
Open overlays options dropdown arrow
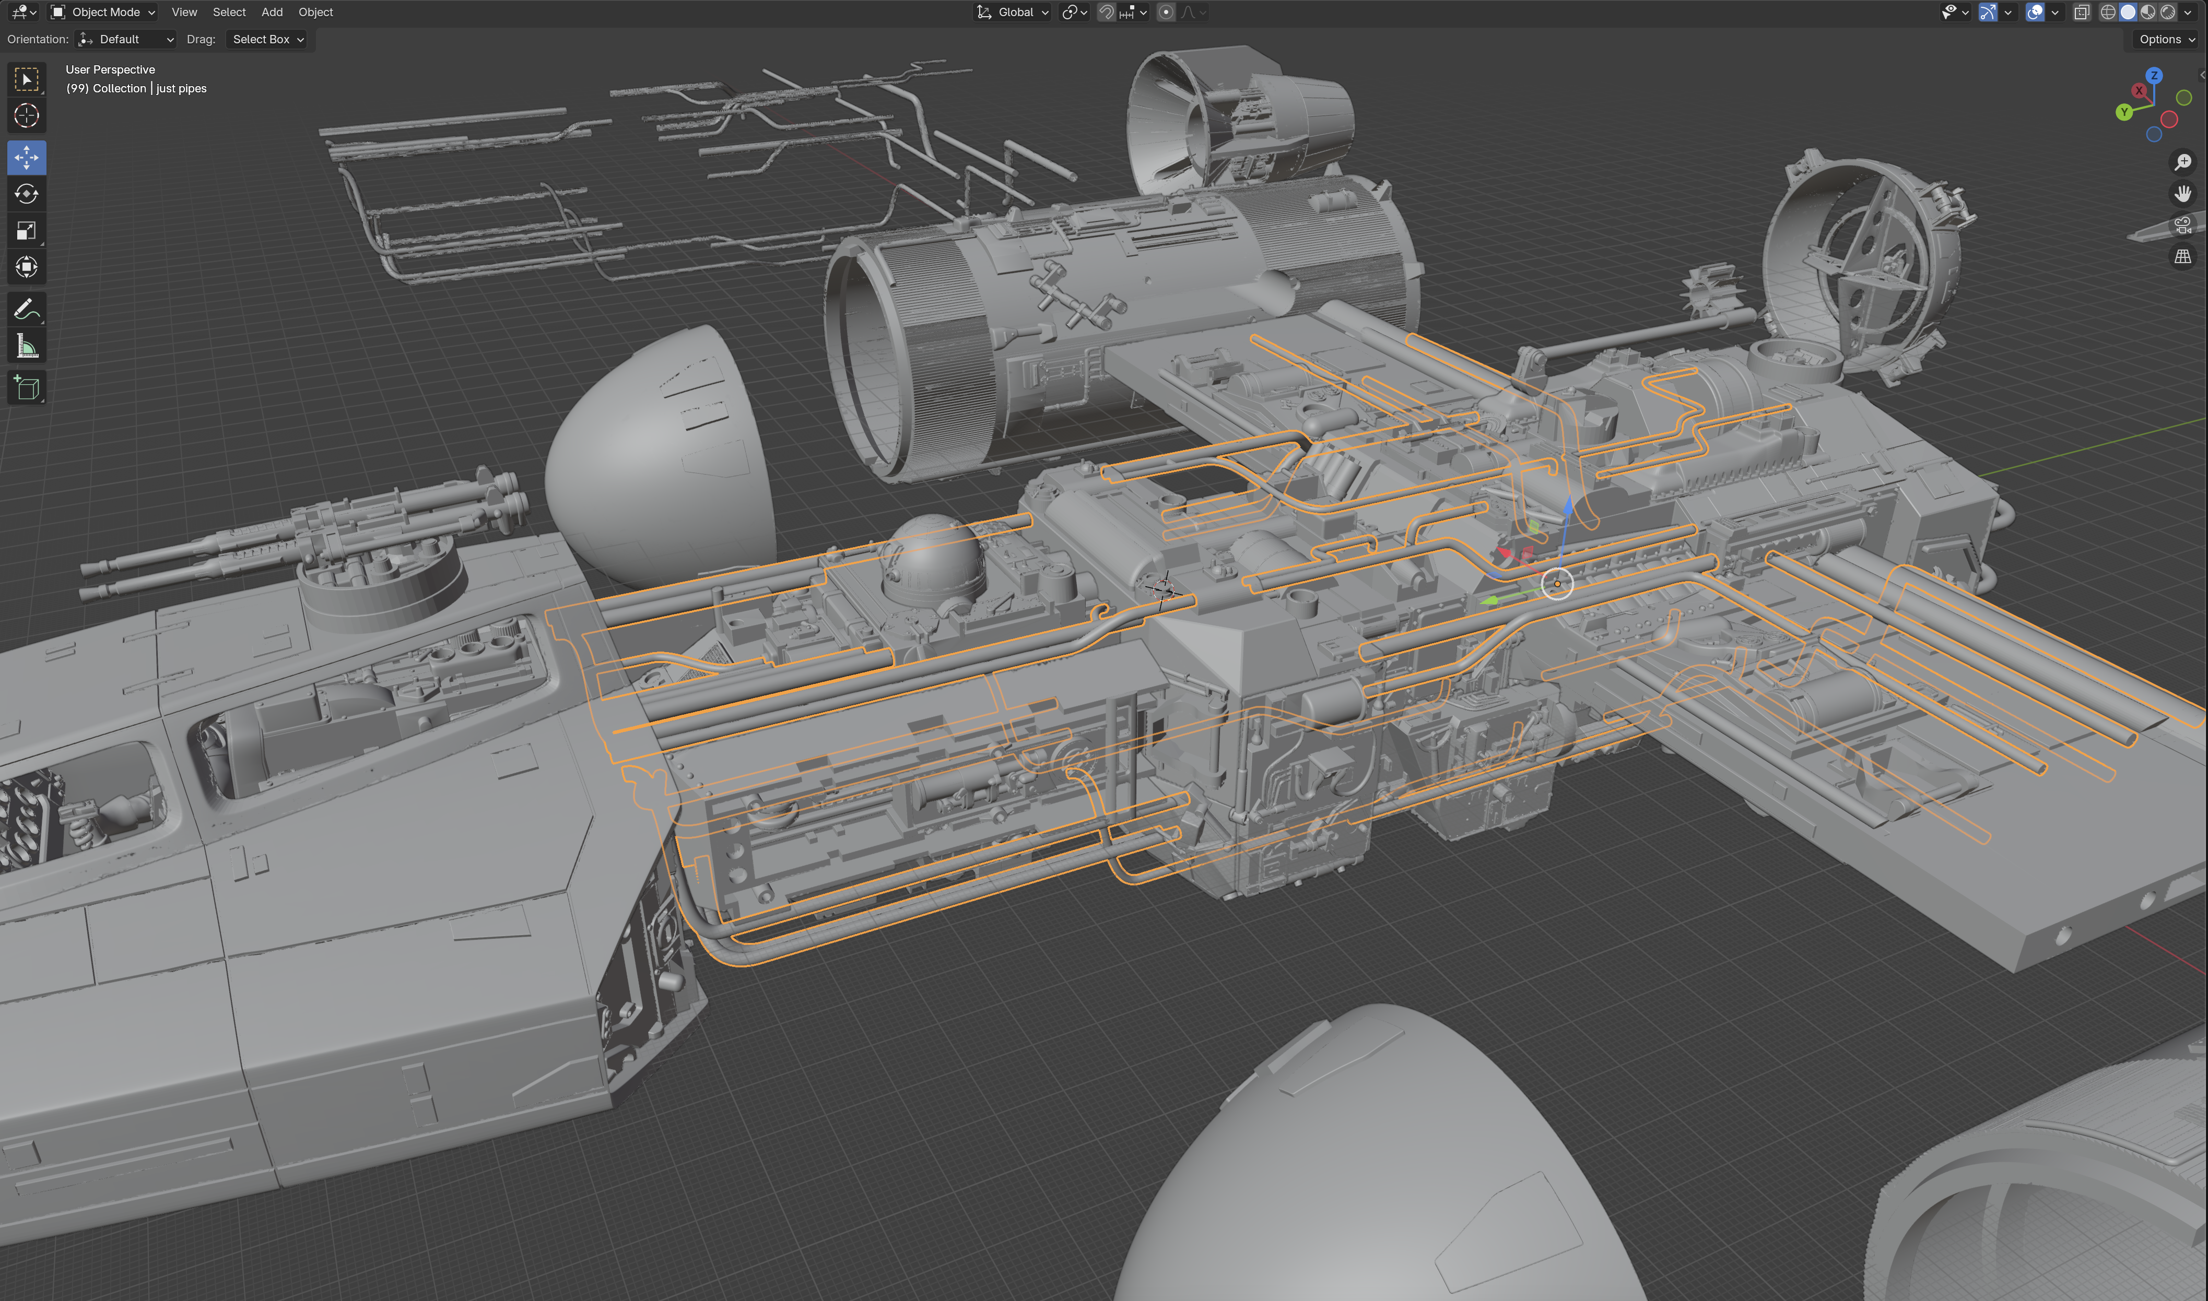click(2054, 13)
